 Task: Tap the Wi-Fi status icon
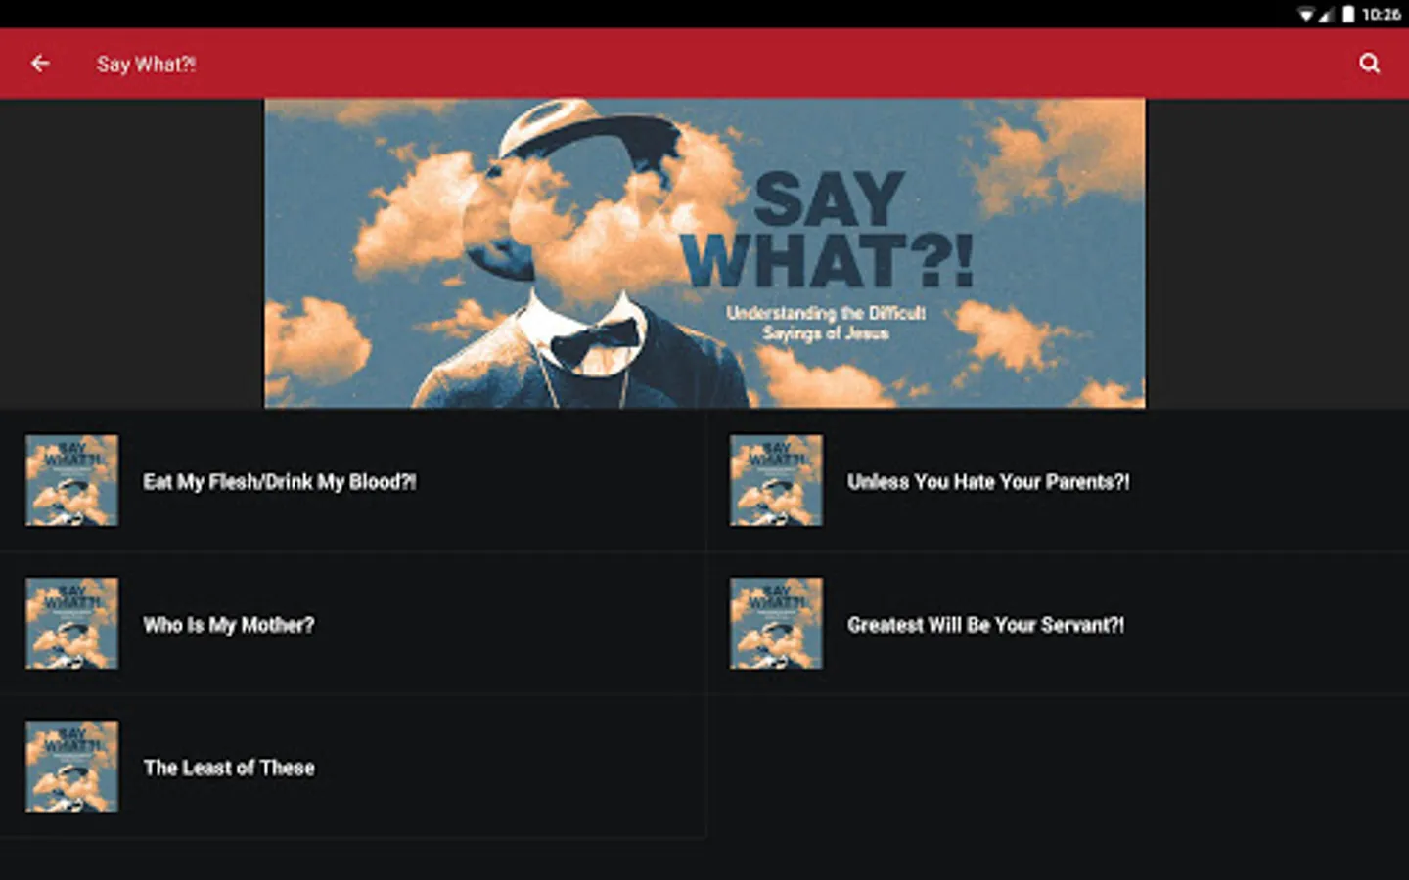[1306, 14]
